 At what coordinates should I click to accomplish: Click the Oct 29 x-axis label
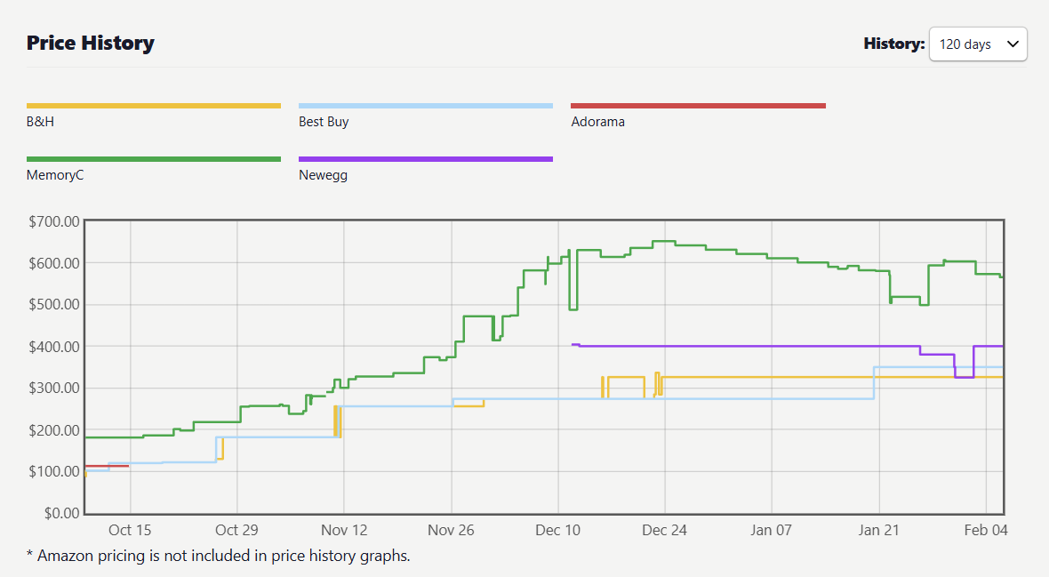tap(236, 530)
